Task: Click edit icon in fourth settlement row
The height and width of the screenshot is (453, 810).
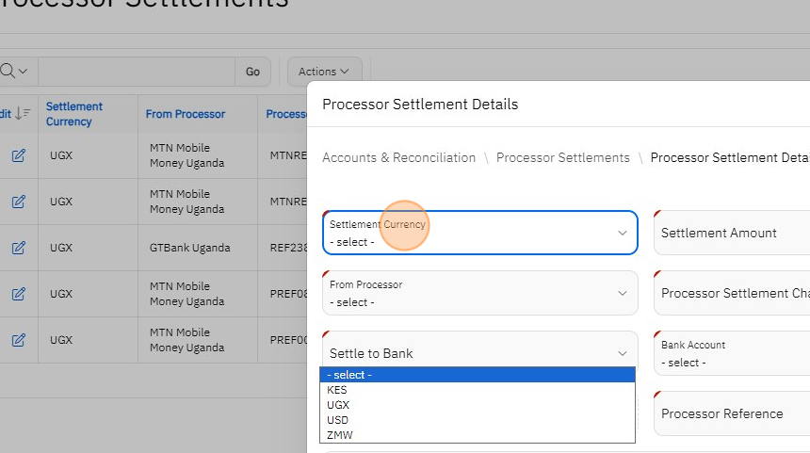Action: (x=18, y=294)
